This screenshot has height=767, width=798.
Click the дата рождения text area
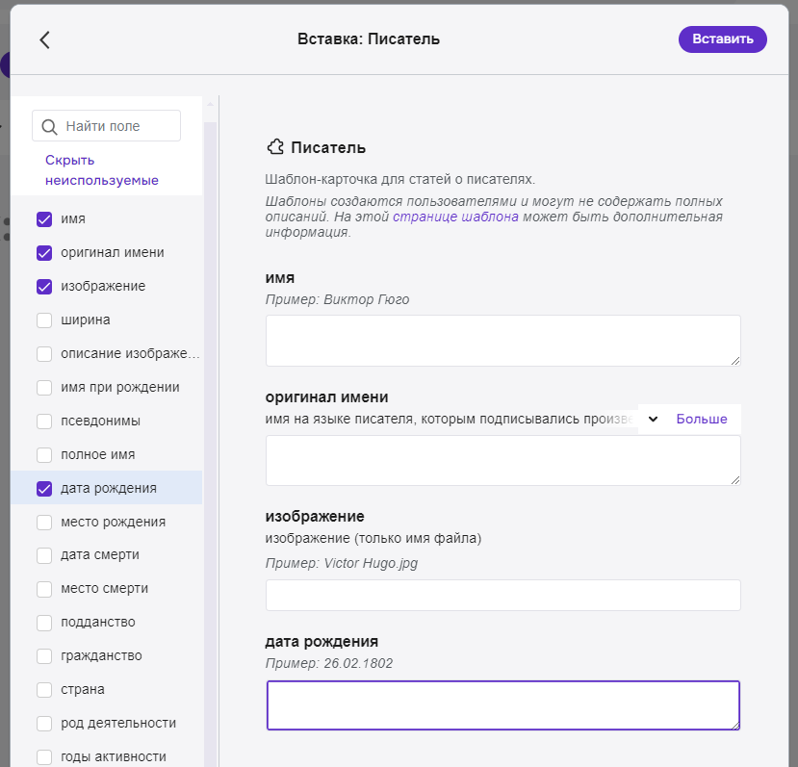[502, 705]
